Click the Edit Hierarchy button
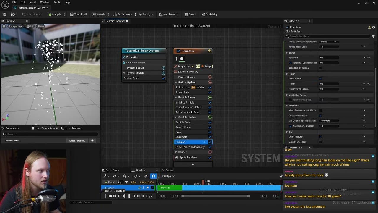 coord(77,141)
